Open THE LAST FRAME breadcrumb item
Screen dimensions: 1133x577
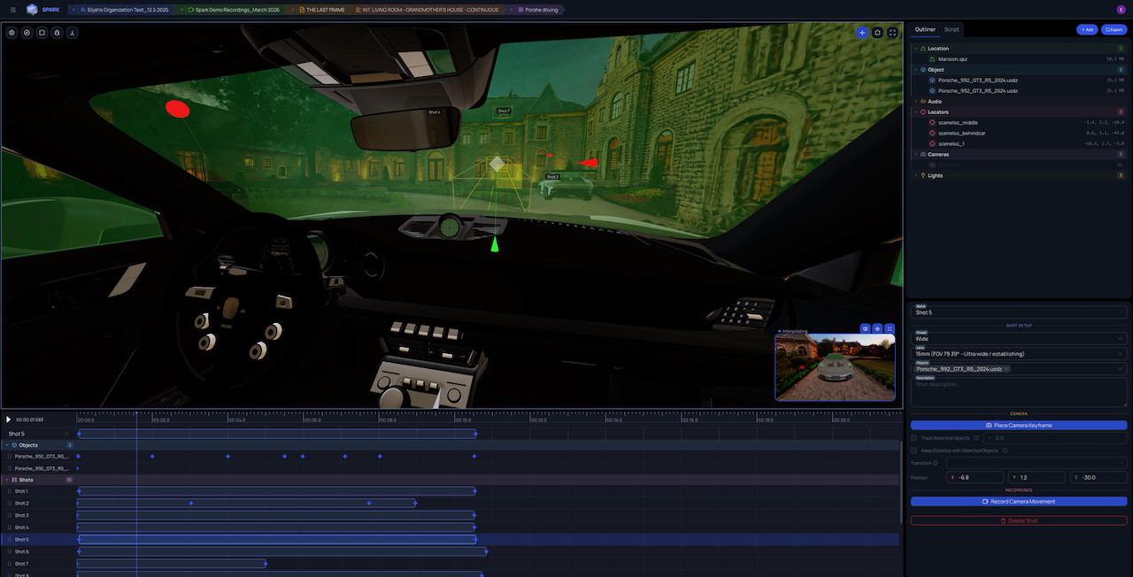[326, 10]
